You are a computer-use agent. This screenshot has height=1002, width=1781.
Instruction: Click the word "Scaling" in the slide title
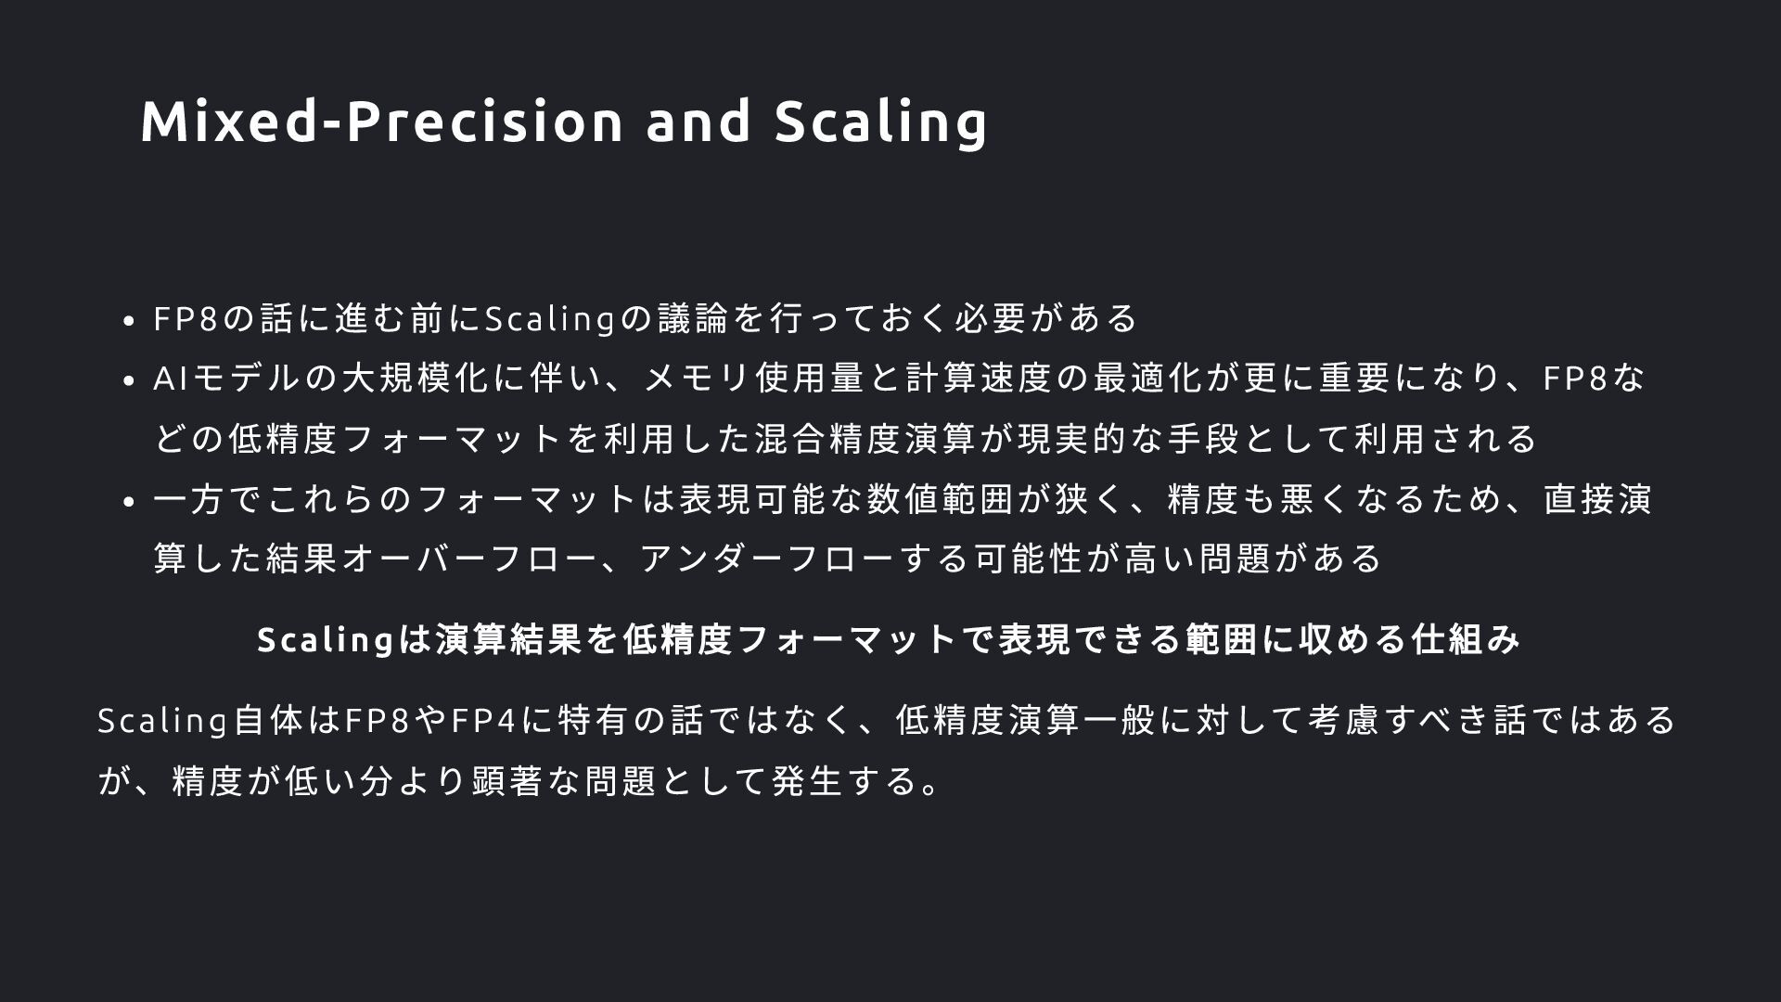[x=880, y=122]
